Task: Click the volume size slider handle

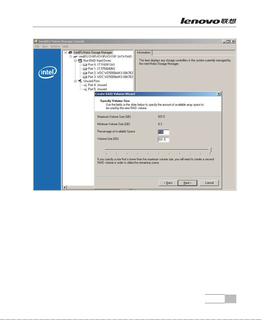Action: (x=210, y=150)
